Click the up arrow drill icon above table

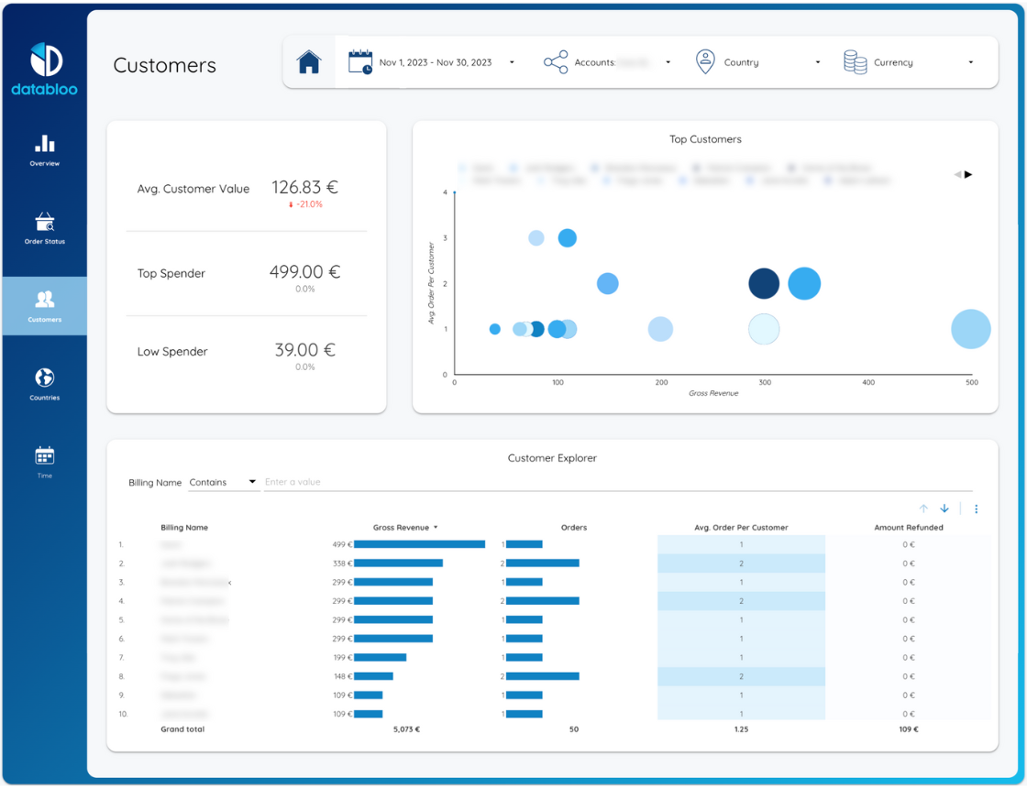coord(923,509)
